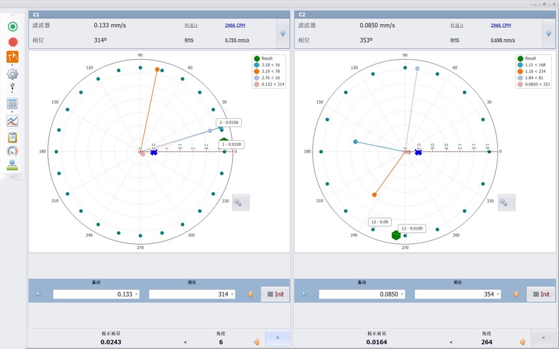The width and height of the screenshot is (559, 349).
Task: Expand the C2 header panel down arrow
Action: click(x=547, y=33)
